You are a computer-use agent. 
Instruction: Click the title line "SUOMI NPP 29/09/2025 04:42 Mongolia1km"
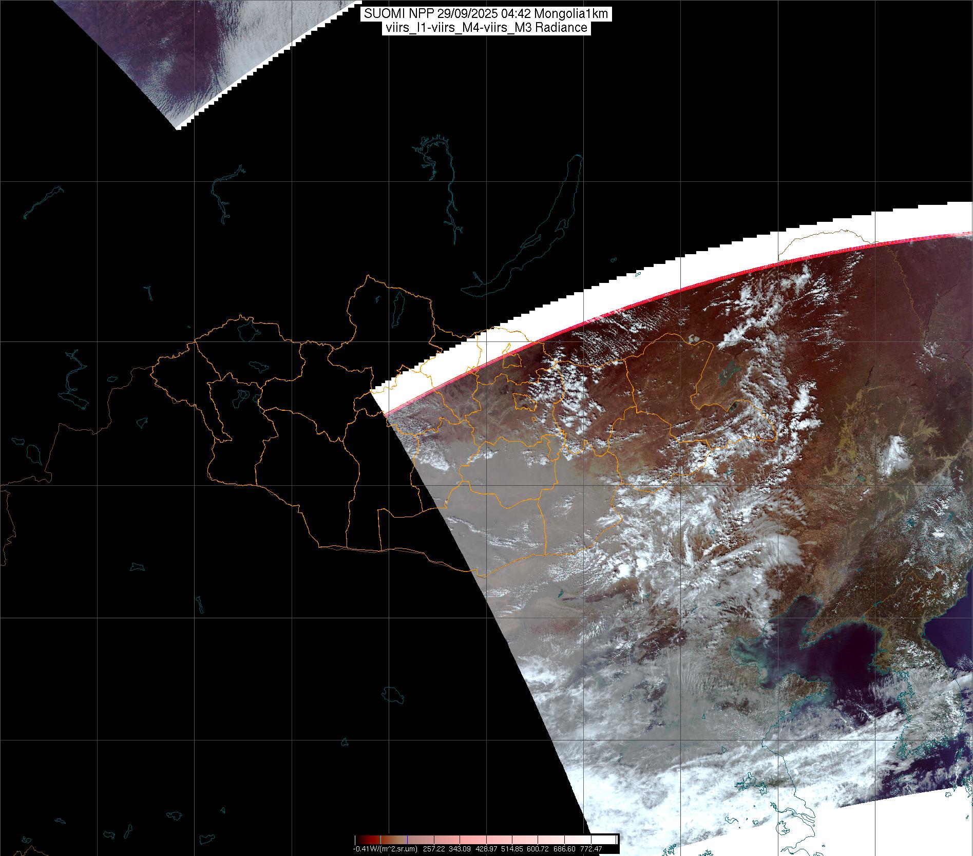[x=486, y=14]
